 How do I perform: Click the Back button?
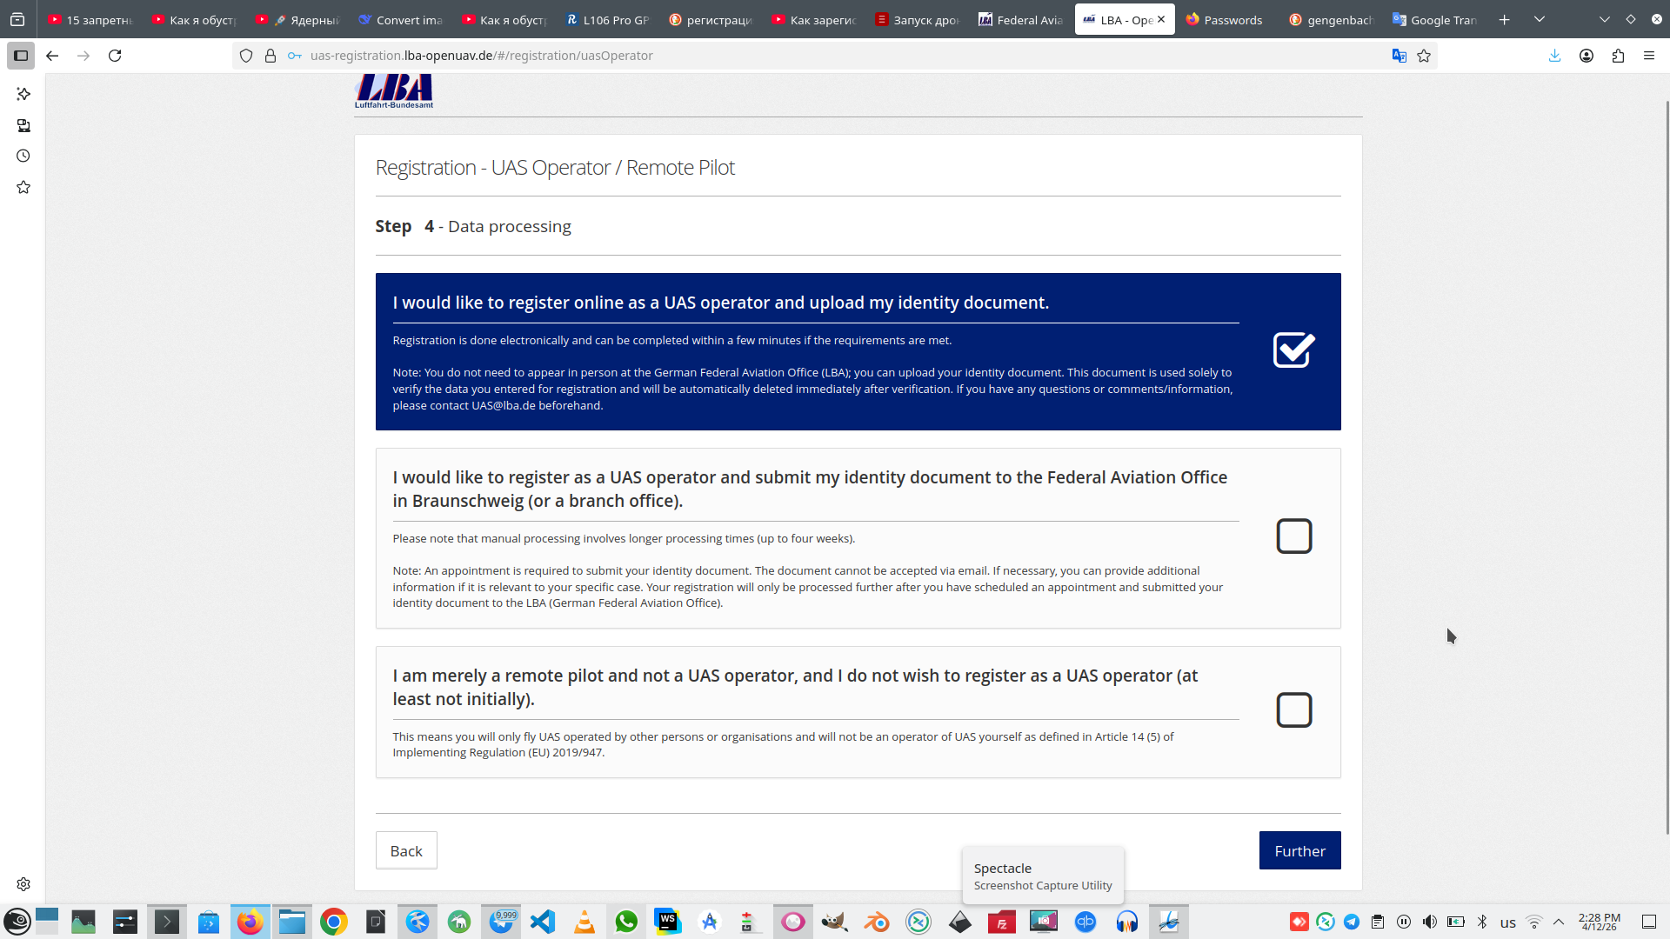(406, 850)
